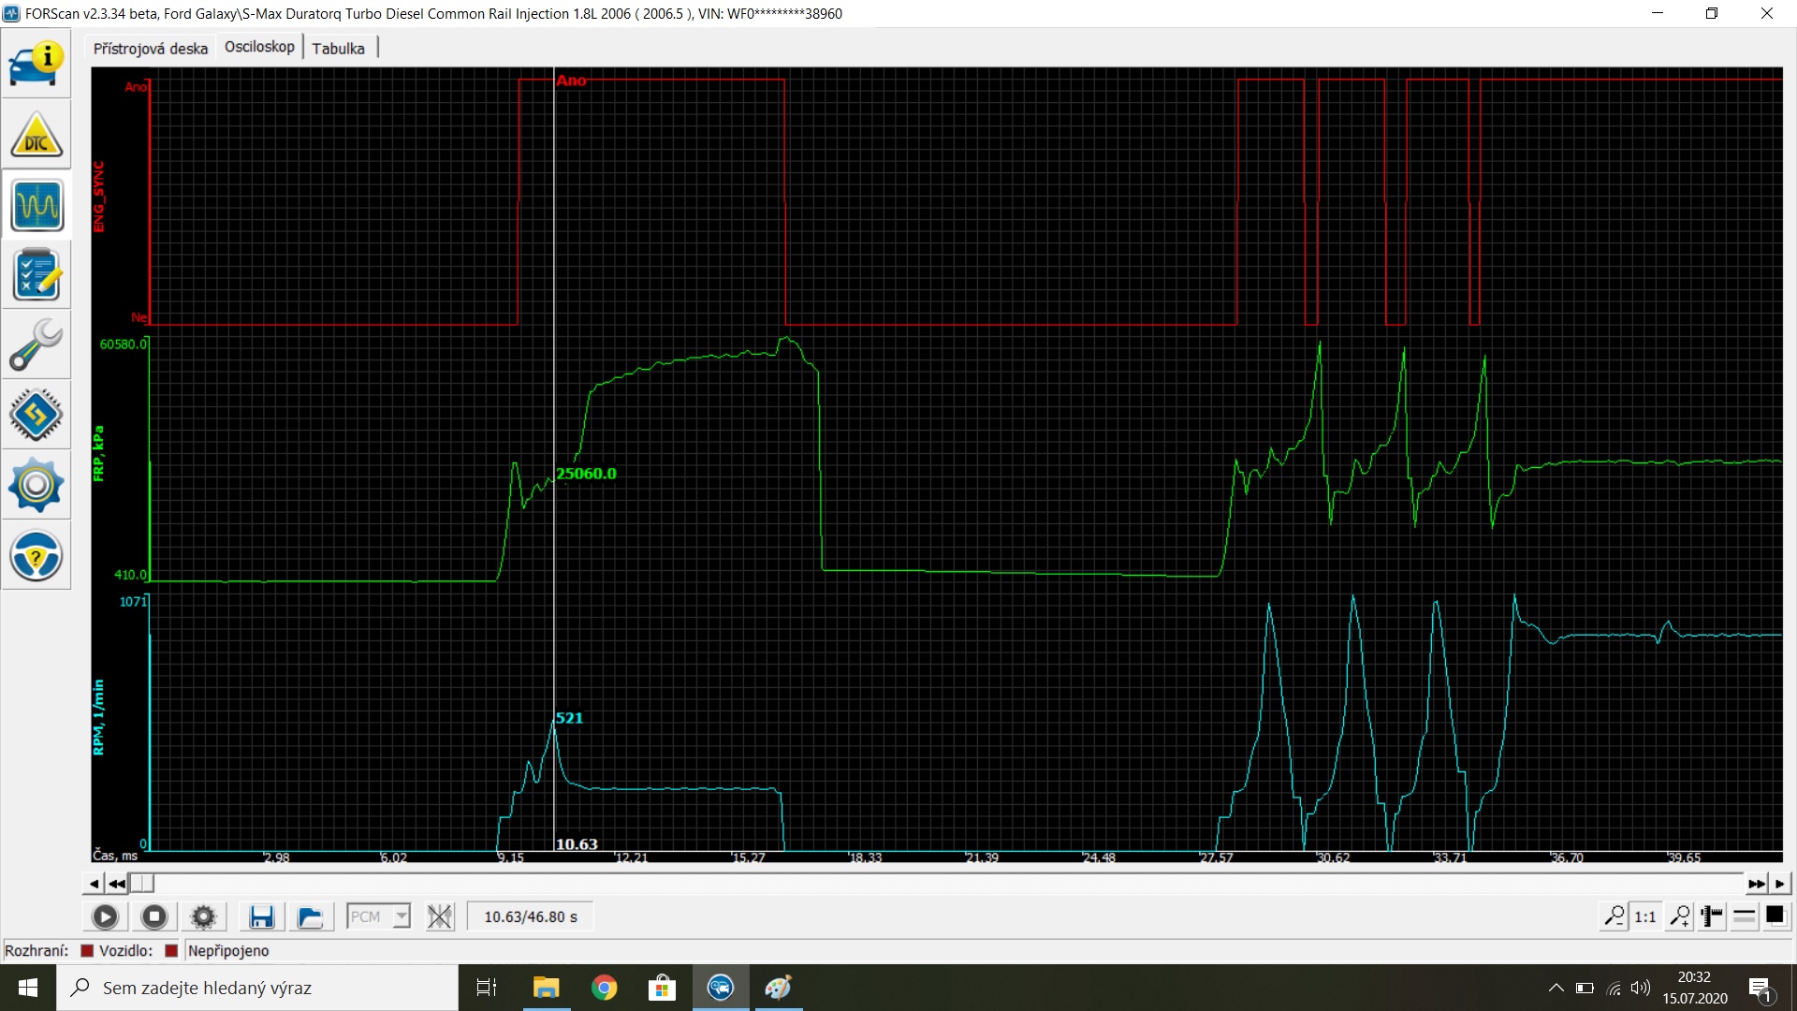Open the settings gear sidebar icon
Viewport: 1797px width, 1011px height.
pos(37,485)
